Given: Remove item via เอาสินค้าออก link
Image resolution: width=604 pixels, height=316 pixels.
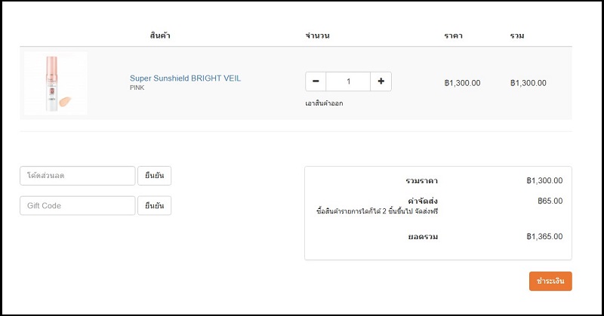Looking at the screenshot, I should coord(324,103).
